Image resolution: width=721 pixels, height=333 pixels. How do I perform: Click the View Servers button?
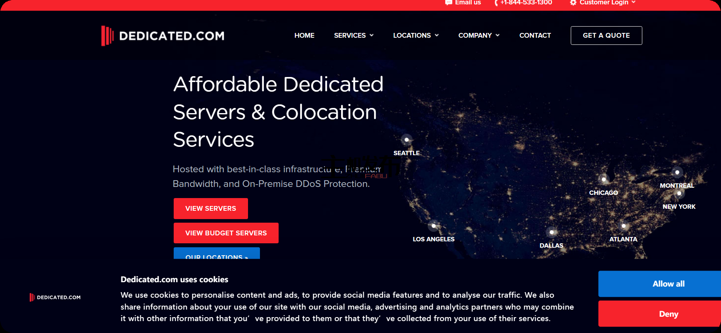[x=211, y=208]
